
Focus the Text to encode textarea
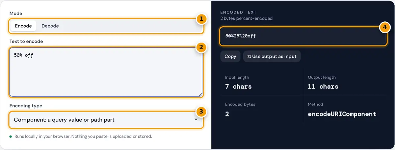[106, 72]
